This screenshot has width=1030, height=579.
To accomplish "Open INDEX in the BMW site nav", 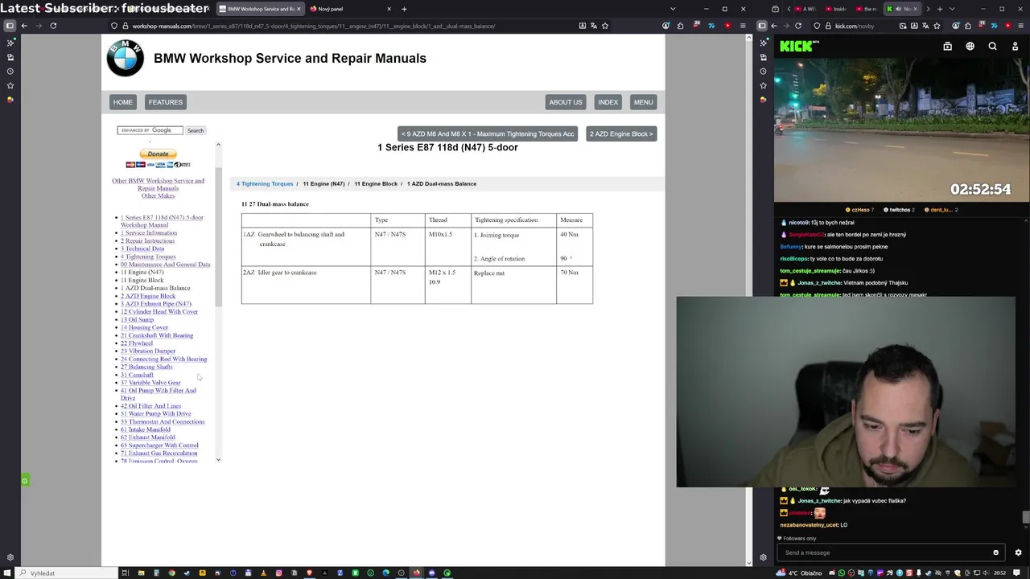I will [608, 102].
